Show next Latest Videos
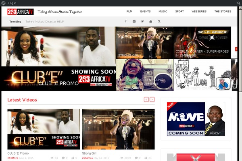This screenshot has height=161, width=242. [x=152, y=99]
